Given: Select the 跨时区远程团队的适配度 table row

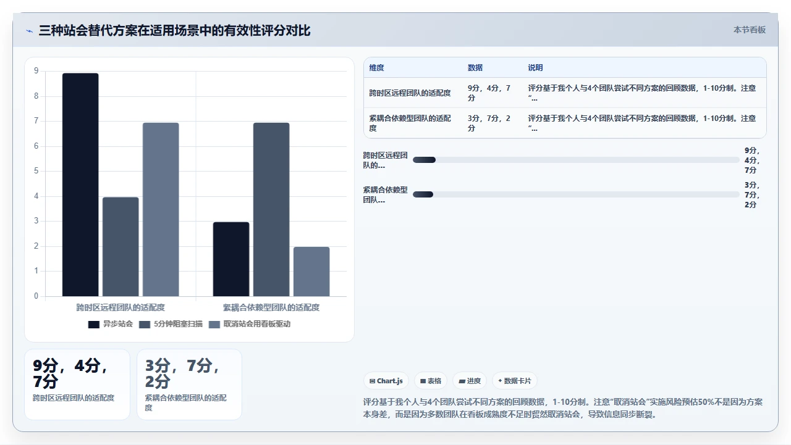Looking at the screenshot, I should [x=565, y=93].
